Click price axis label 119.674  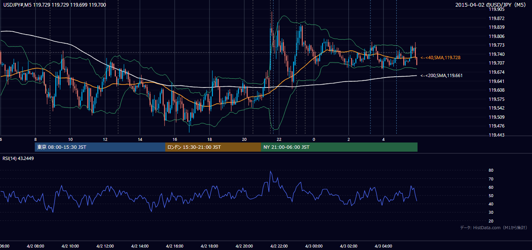tap(497, 72)
